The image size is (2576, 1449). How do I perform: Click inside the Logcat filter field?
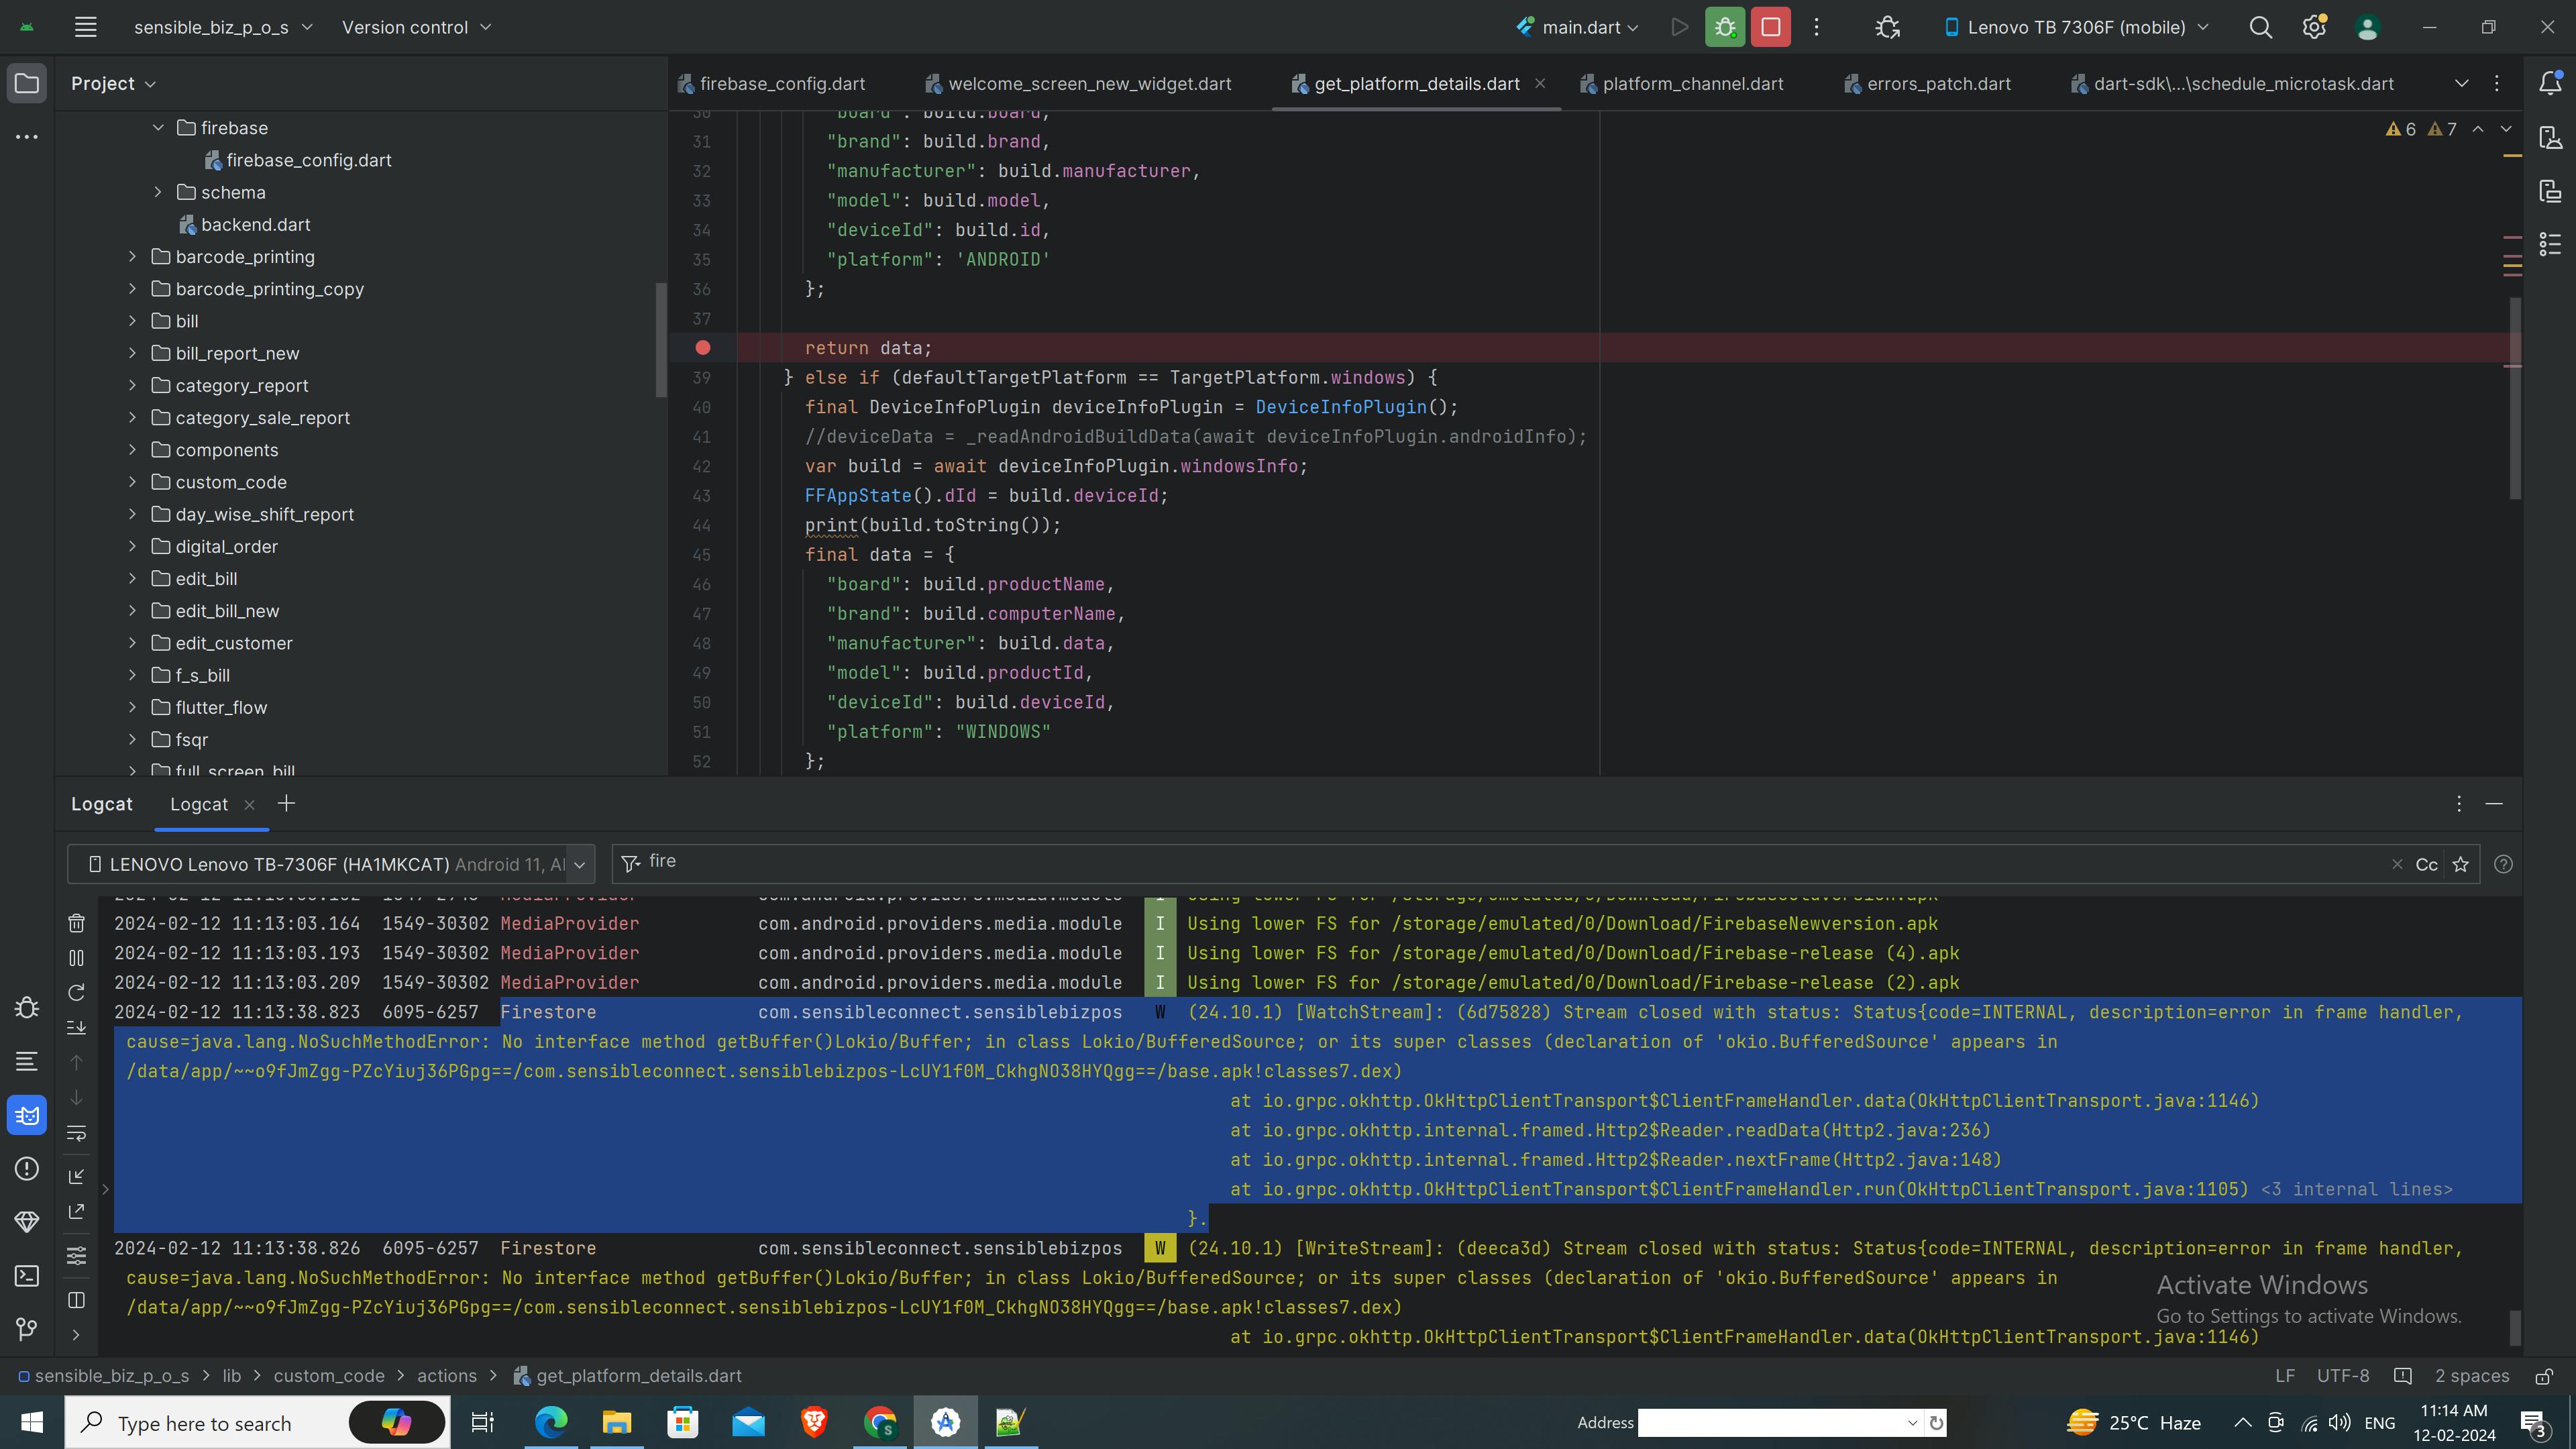click(x=1000, y=862)
